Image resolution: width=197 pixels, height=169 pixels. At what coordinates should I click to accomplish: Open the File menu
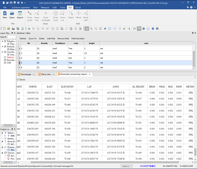(x=5, y=8)
